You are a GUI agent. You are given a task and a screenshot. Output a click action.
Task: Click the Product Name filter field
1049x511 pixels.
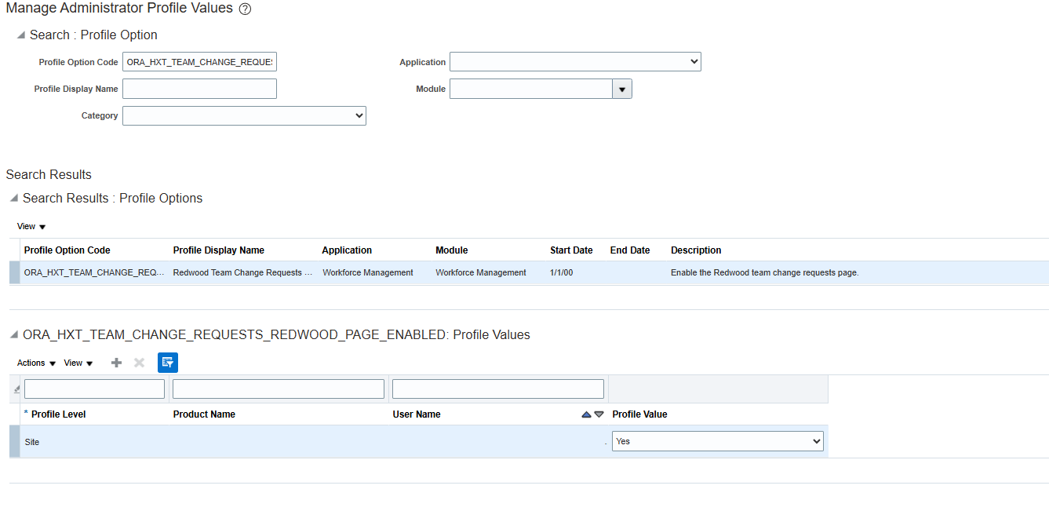[x=279, y=389]
